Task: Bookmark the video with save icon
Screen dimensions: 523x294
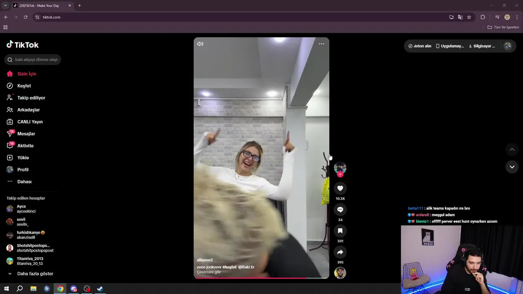Action: click(340, 231)
